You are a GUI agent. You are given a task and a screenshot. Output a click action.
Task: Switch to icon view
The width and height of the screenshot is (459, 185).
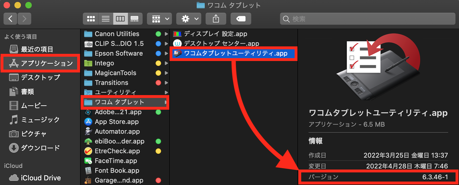(x=91, y=19)
